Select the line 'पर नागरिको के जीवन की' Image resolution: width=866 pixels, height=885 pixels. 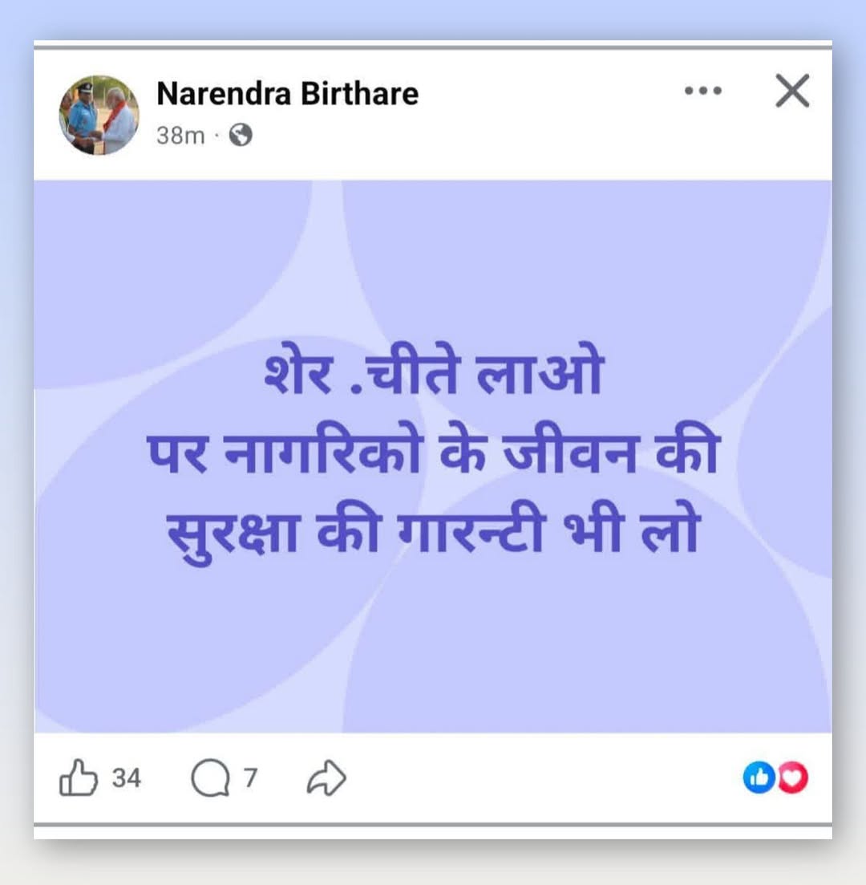pos(433,452)
